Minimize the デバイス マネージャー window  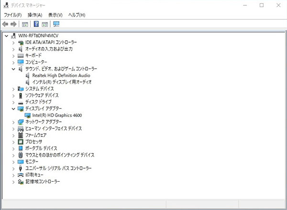(245, 5)
